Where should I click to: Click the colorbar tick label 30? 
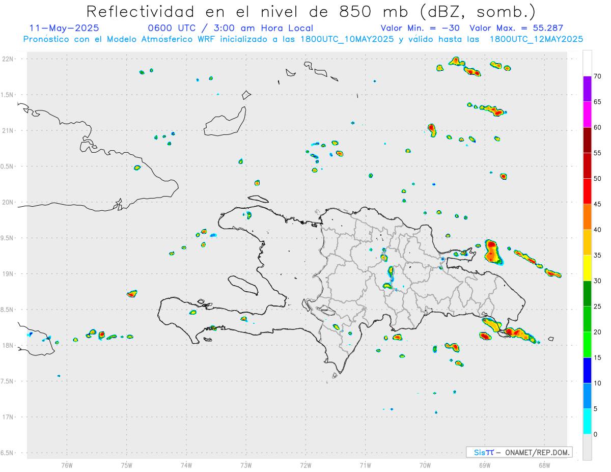(x=597, y=281)
